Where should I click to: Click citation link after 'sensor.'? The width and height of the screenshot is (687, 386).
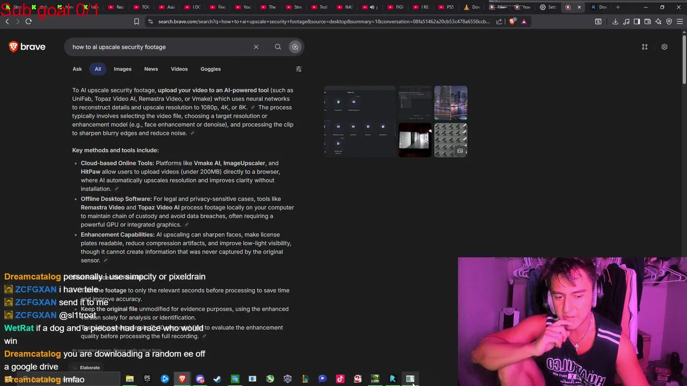pos(105,261)
